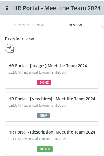Screen dimensions: 104x156
Task: Click the partially visible round button at right edge
Action: pyautogui.click(x=103, y=24)
